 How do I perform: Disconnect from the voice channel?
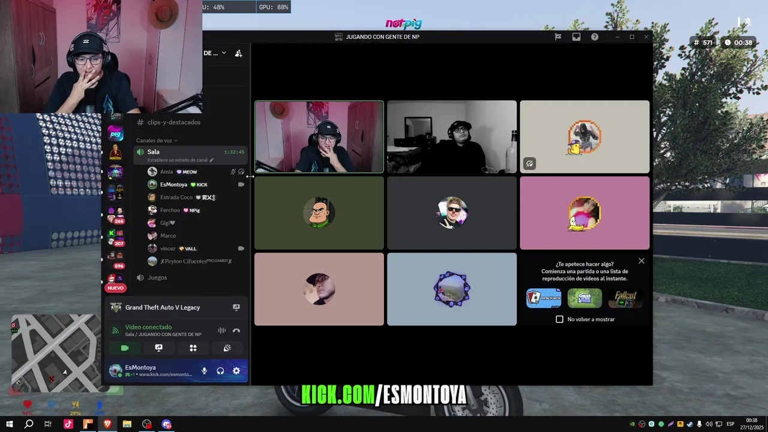click(236, 331)
